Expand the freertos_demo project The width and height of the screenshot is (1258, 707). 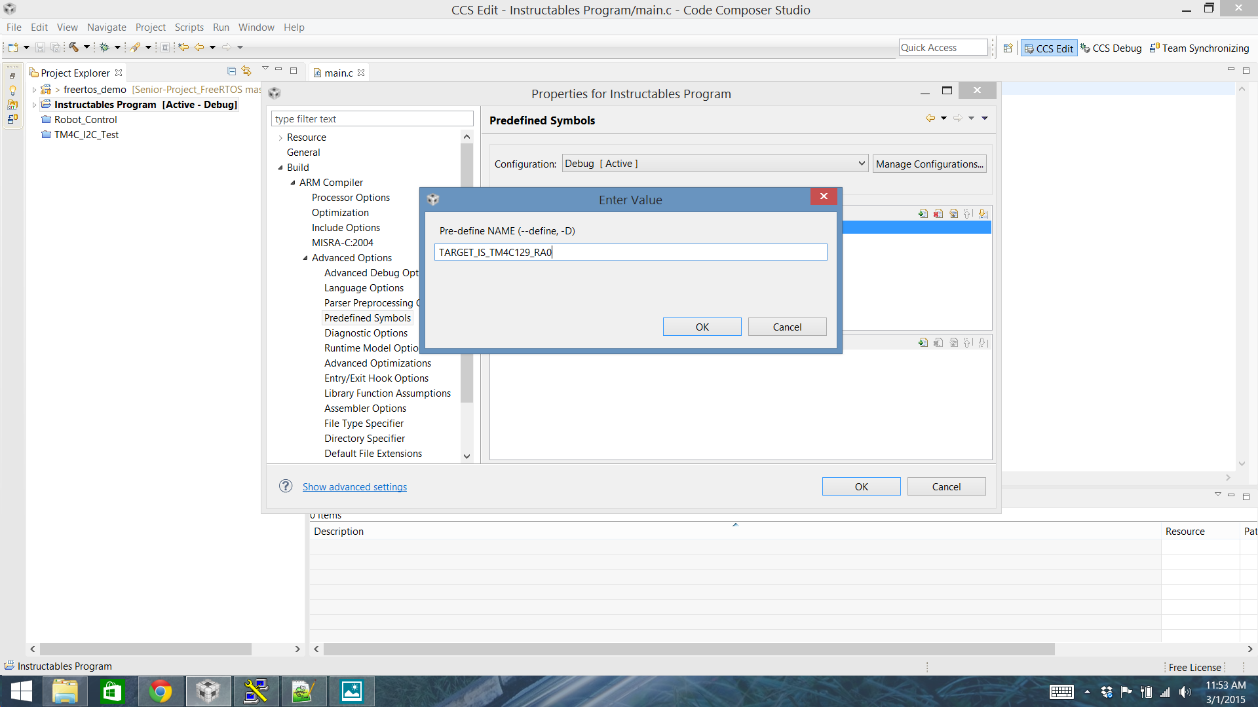(34, 90)
